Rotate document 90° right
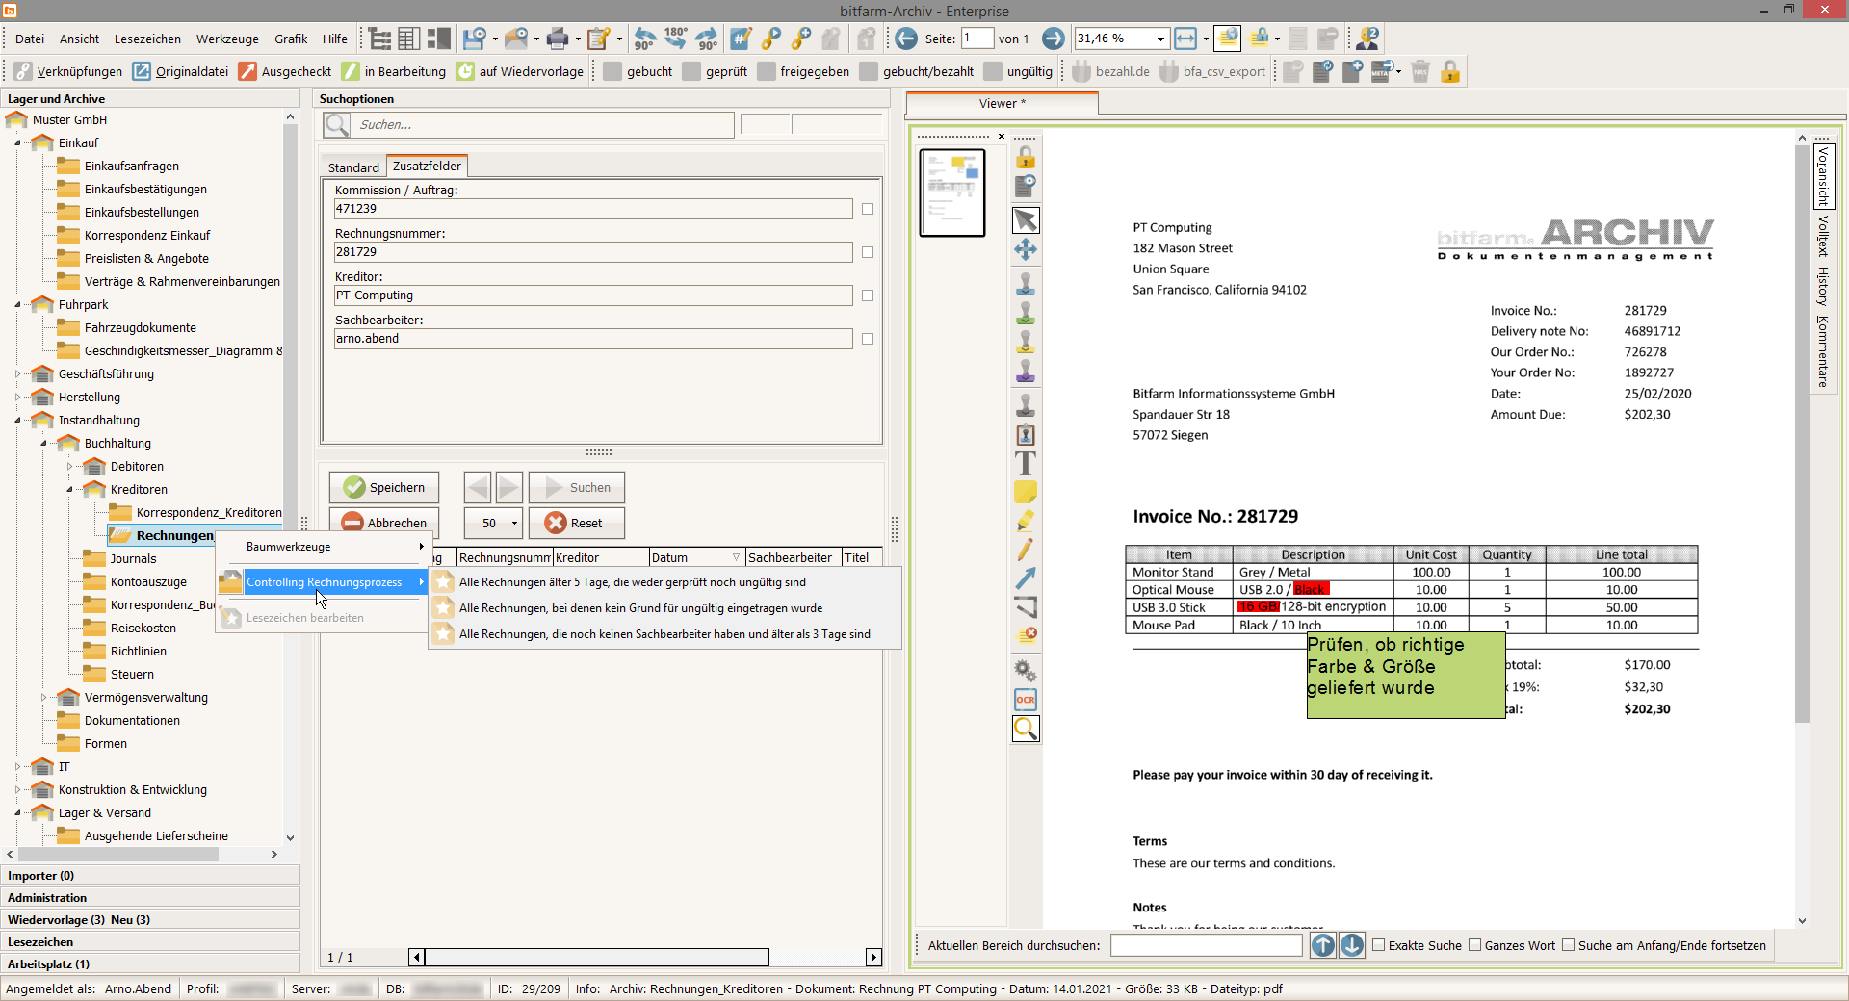Viewport: 1849px width, 1001px height. coord(707,38)
